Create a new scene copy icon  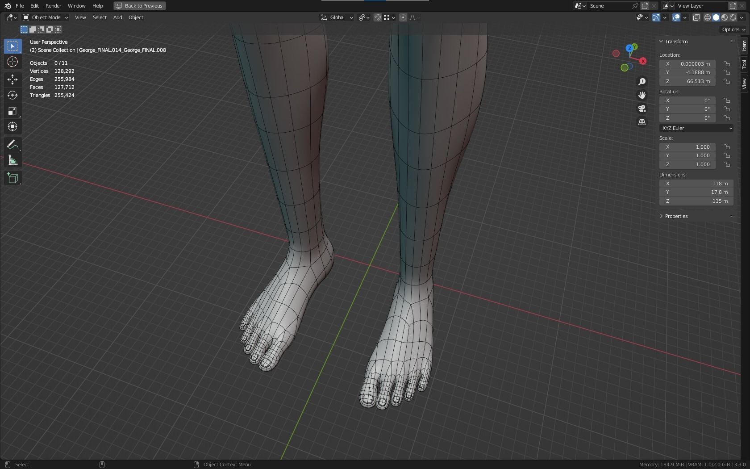(645, 6)
